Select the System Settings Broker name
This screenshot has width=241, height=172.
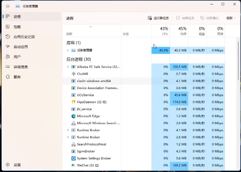[x=94, y=158]
